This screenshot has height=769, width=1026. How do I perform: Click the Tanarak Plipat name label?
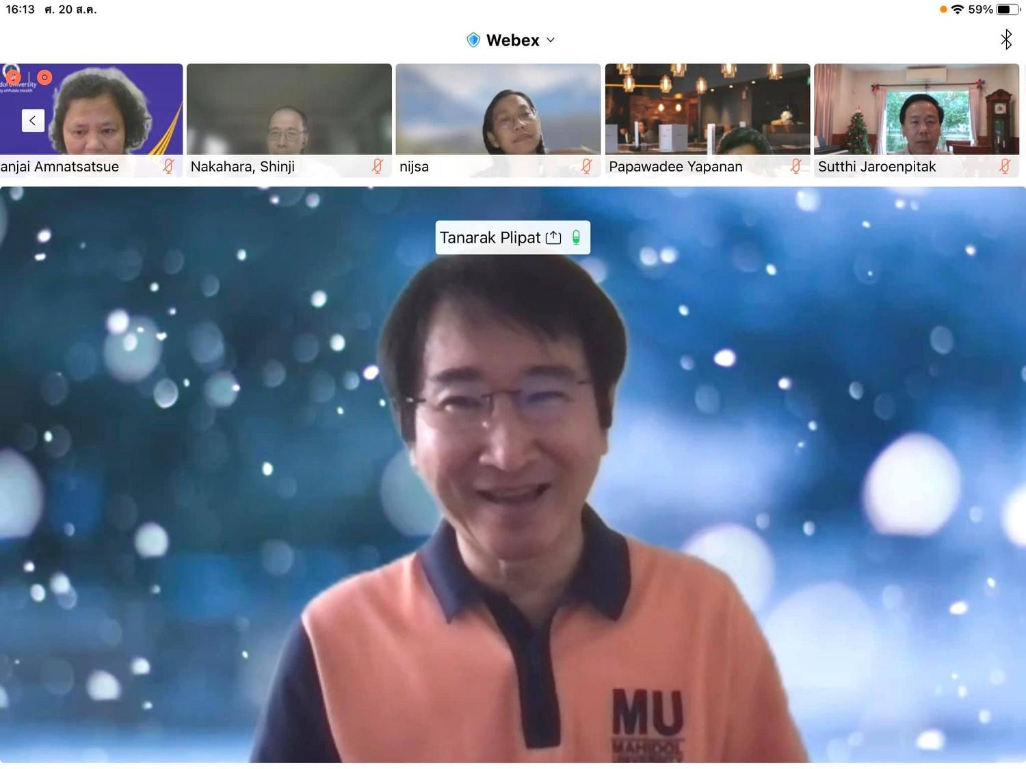click(x=490, y=237)
